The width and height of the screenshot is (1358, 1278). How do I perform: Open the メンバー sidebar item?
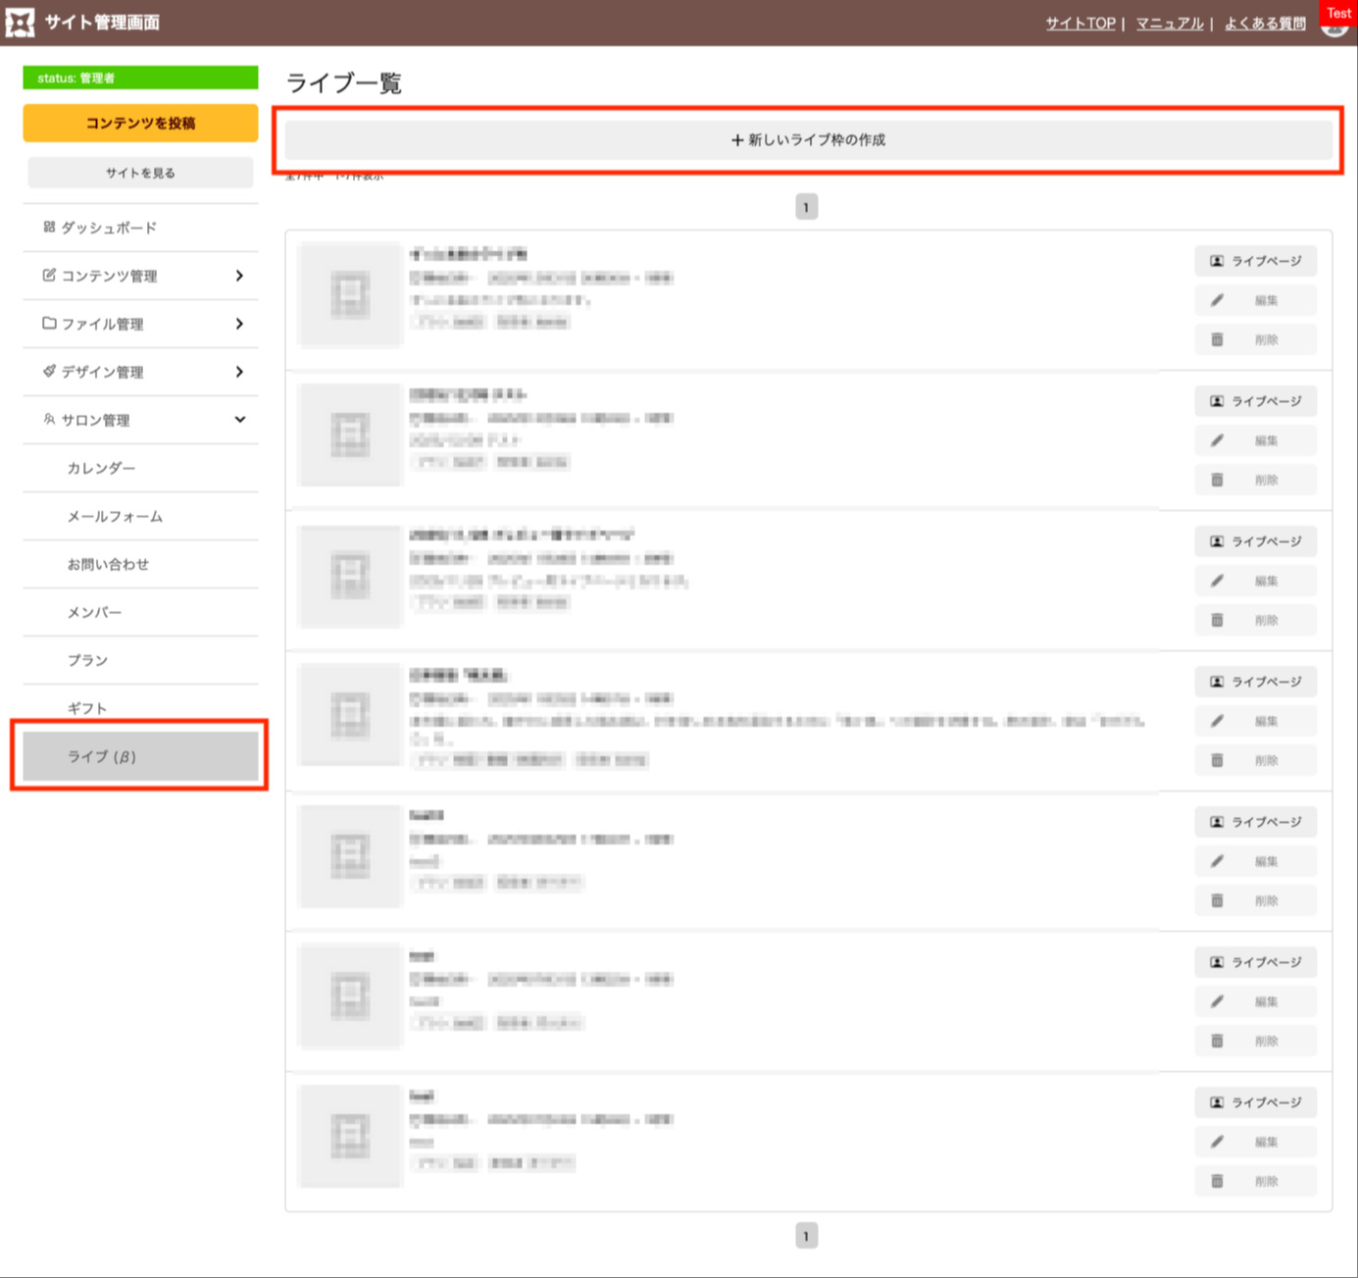(94, 612)
